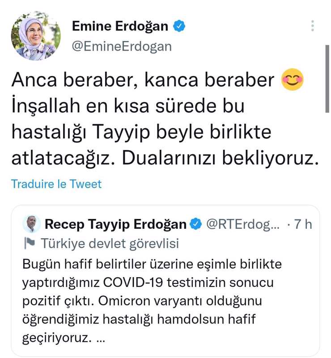
Task: Open the @RTErdog... handle in quoted tweet
Action: (242, 224)
